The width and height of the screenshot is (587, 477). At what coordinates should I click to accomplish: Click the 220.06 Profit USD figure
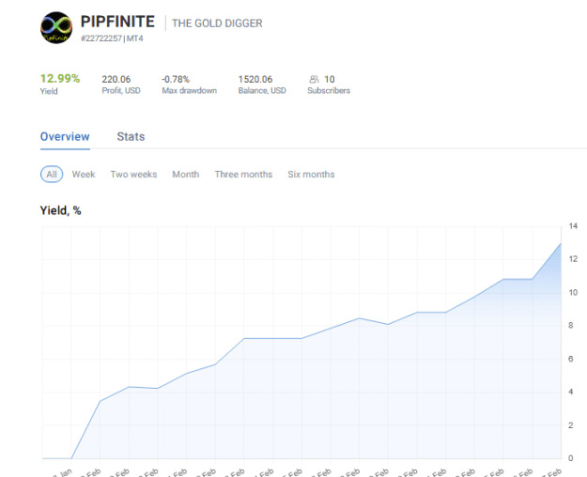tap(116, 80)
